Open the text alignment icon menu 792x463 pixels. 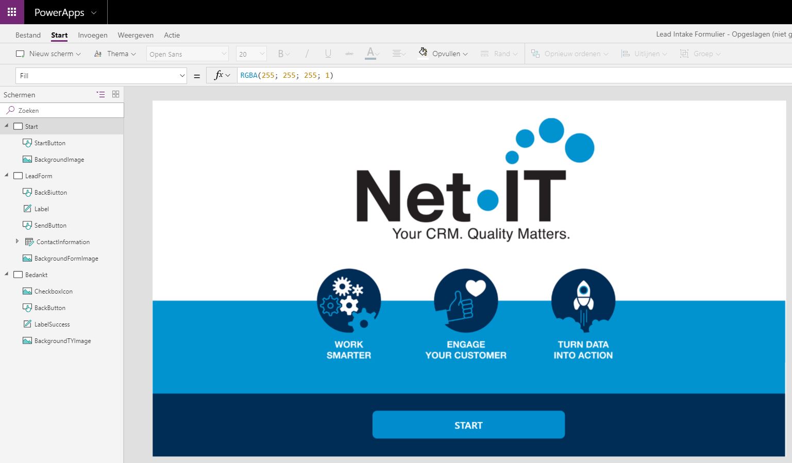click(398, 54)
